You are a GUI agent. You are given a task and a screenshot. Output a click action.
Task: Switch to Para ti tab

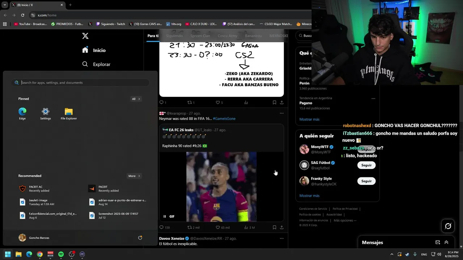[x=153, y=36]
